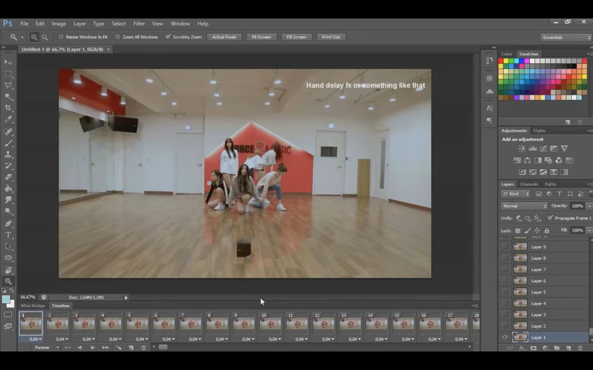Select the Path Selection tool
This screenshot has width=593, height=370.
tap(8, 246)
